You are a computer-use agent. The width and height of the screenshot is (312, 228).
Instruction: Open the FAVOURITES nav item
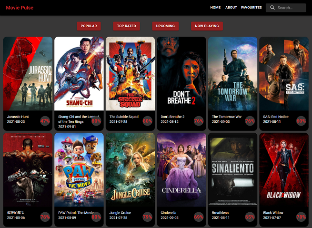252,7
